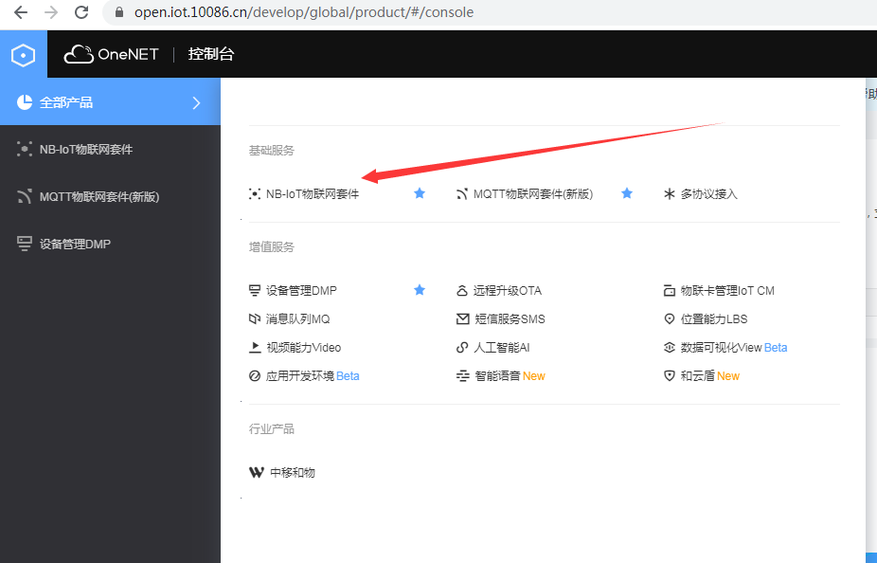Click the padlock icon in address bar
Viewport: 877px width, 563px height.
click(x=118, y=12)
